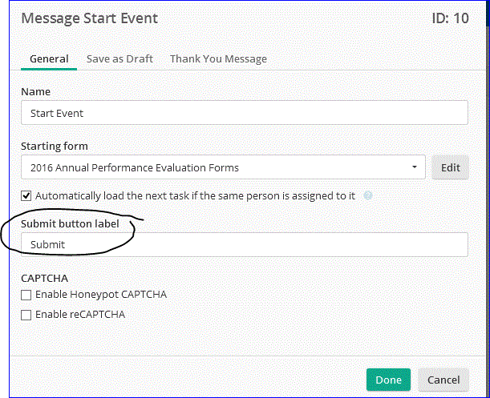Cancel the Message Start Event dialog
The image size is (490, 398).
tap(443, 380)
